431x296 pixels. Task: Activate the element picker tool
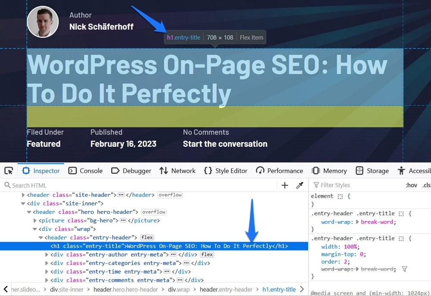(x=9, y=171)
